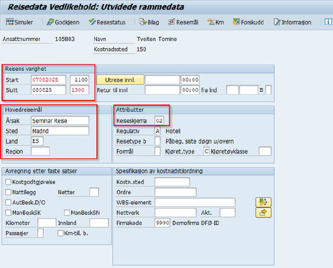Click the Nettverk input field

click(175, 213)
